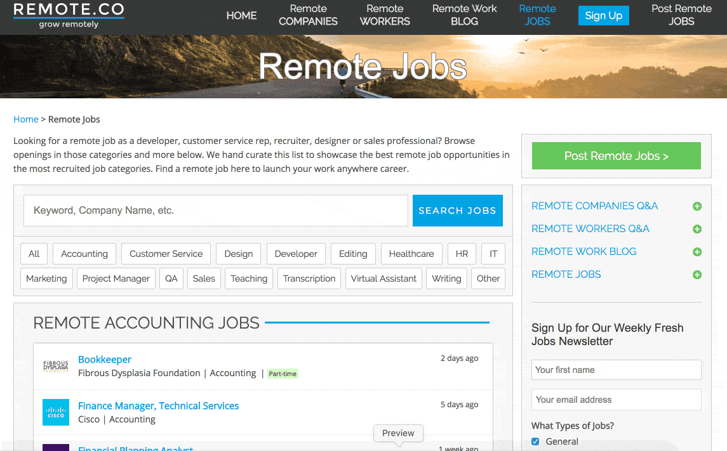Filter jobs by Developer category
The image size is (727, 451).
click(x=296, y=254)
